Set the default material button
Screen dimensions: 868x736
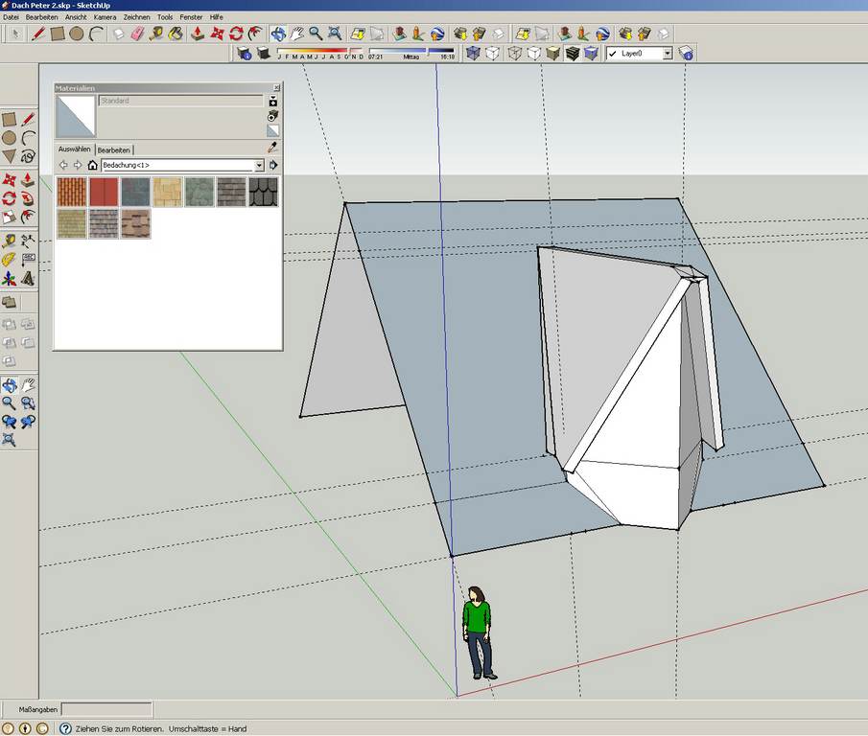(x=273, y=130)
